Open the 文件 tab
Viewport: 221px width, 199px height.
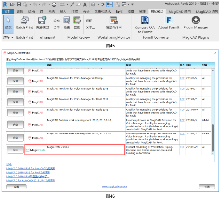click(8, 12)
